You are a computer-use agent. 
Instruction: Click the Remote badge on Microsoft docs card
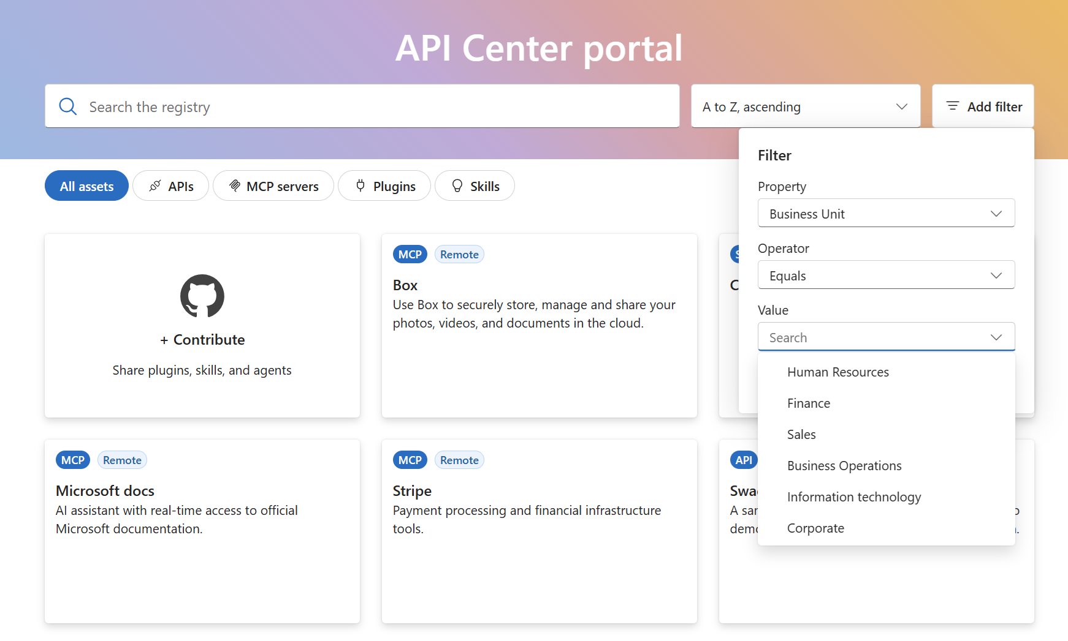(x=122, y=460)
